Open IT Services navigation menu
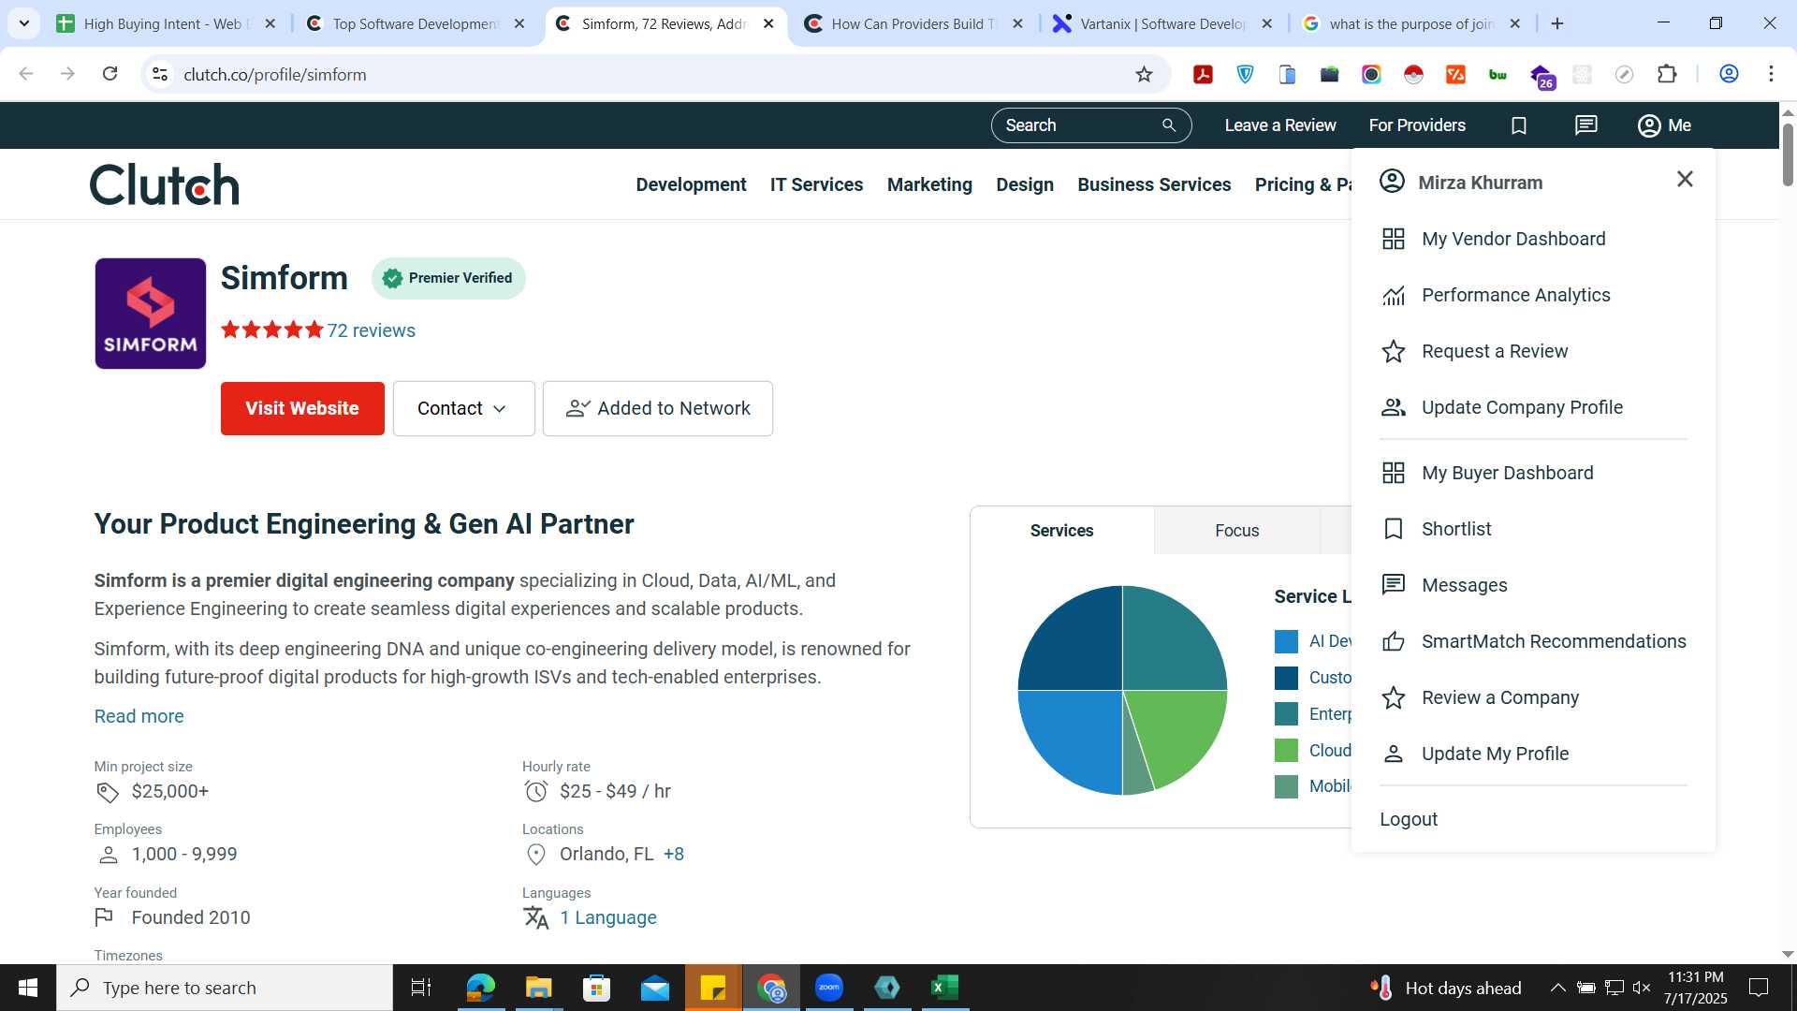 (816, 184)
